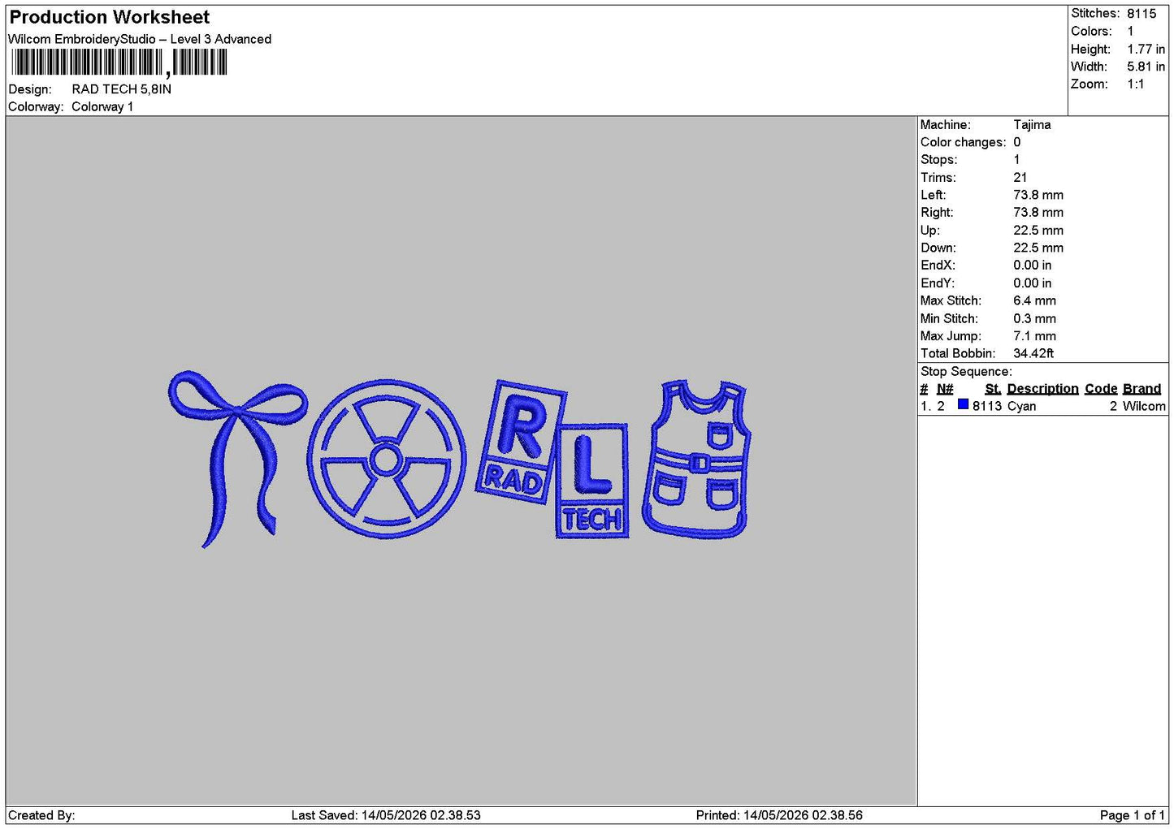Click the blue bow ribbon embroidery design

(x=238, y=459)
